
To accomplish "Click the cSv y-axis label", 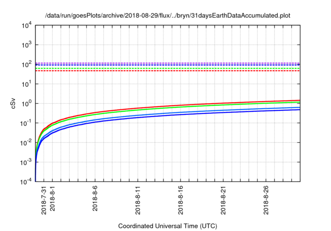I will 14,103.
